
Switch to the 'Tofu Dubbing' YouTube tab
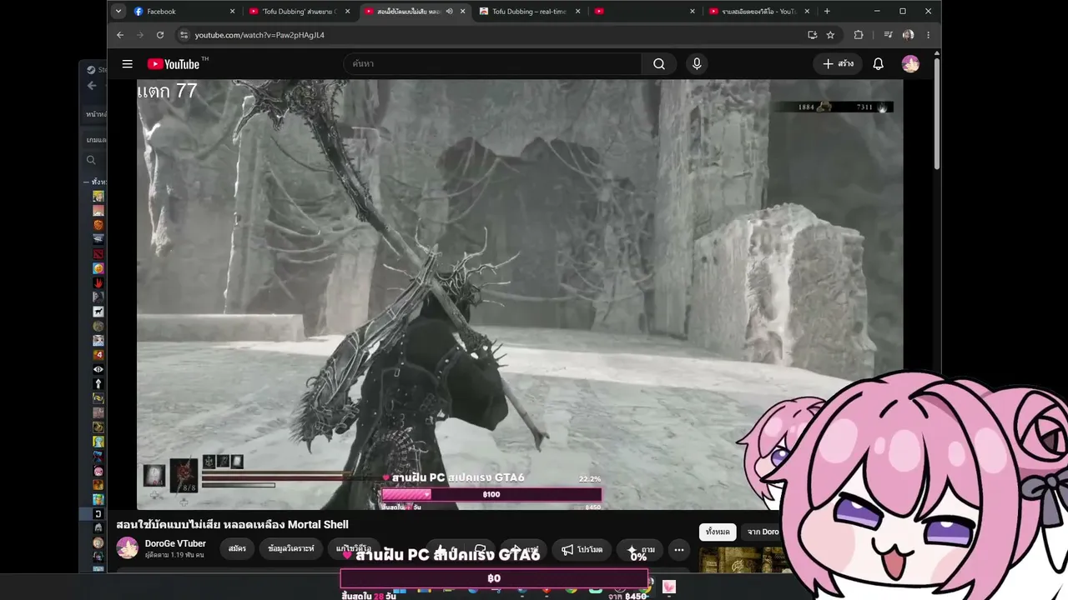coord(300,12)
